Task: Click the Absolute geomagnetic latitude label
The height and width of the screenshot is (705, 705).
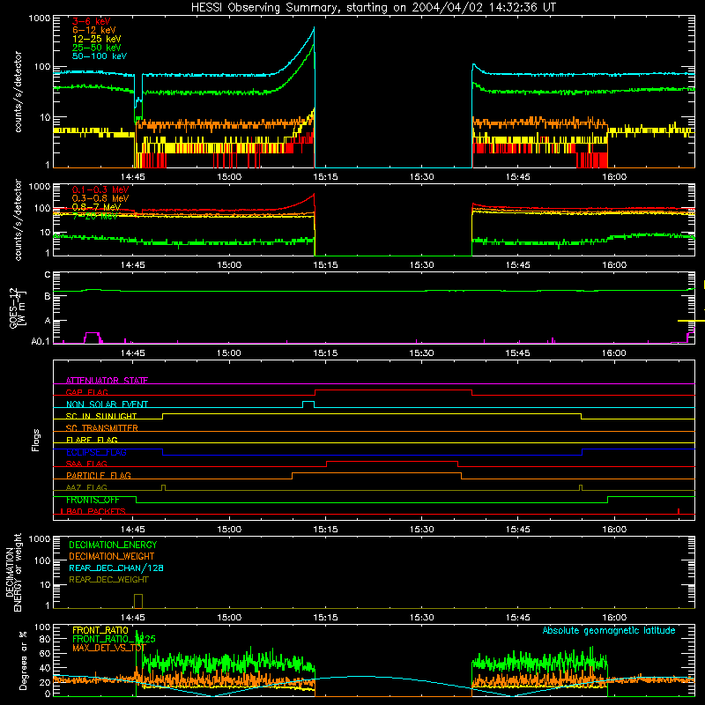Action: (609, 630)
